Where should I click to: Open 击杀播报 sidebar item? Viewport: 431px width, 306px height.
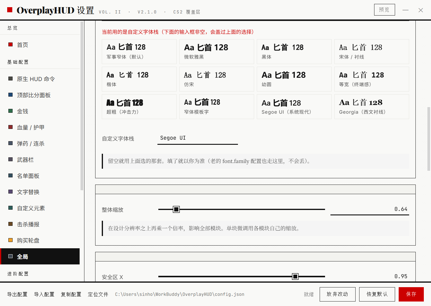[x=40, y=224]
